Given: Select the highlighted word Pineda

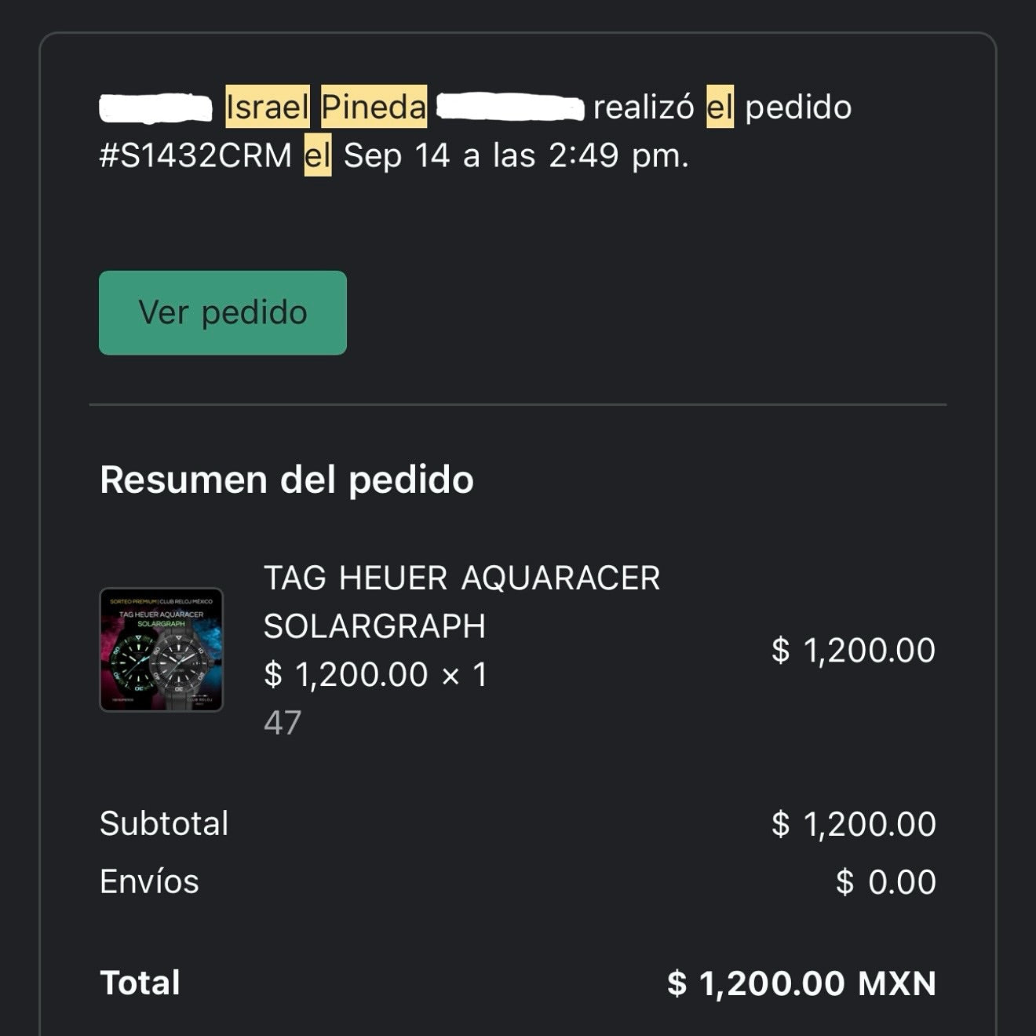Looking at the screenshot, I should tap(374, 107).
